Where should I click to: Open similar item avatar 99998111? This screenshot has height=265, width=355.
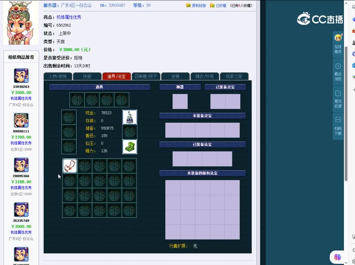21,120
